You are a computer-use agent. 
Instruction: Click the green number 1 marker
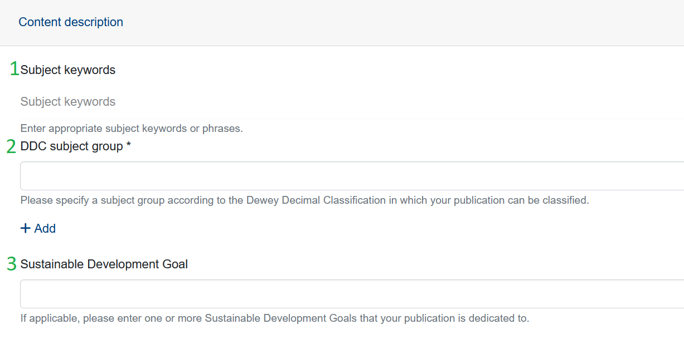click(14, 70)
